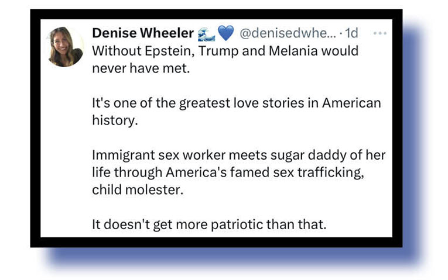Click the wave emoji beside the name
This screenshot has height=280, width=448.
pos(207,34)
